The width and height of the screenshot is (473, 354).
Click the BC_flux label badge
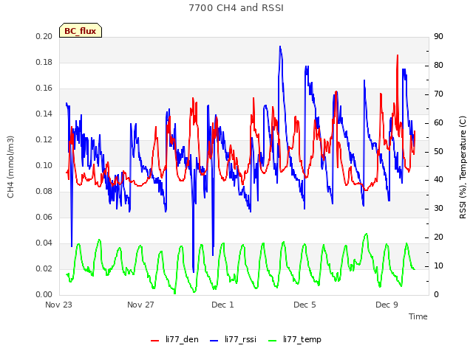coord(81,31)
